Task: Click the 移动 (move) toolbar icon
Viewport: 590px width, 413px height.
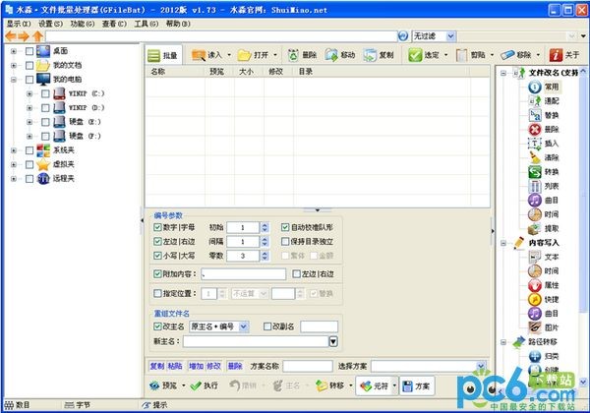Action: tap(339, 55)
